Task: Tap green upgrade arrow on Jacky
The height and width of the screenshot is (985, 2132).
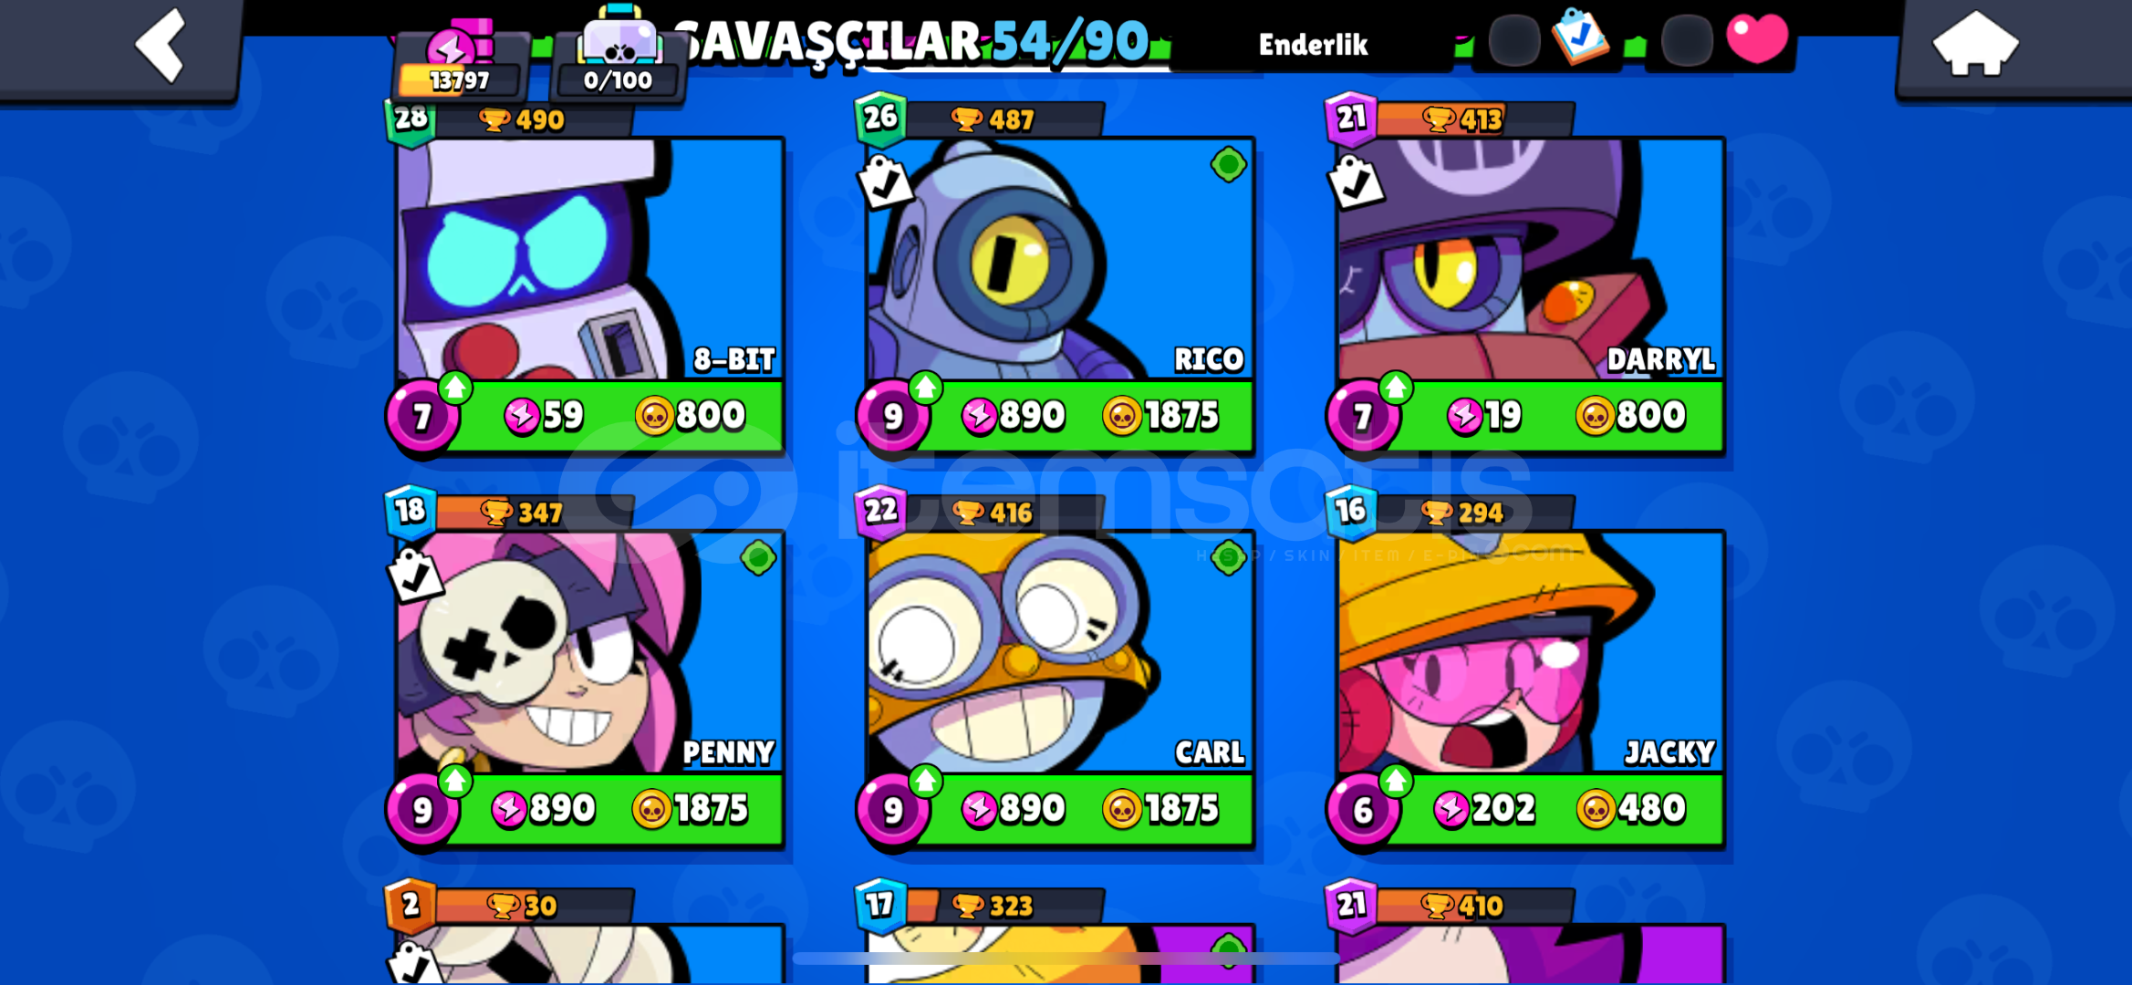Action: [1395, 782]
